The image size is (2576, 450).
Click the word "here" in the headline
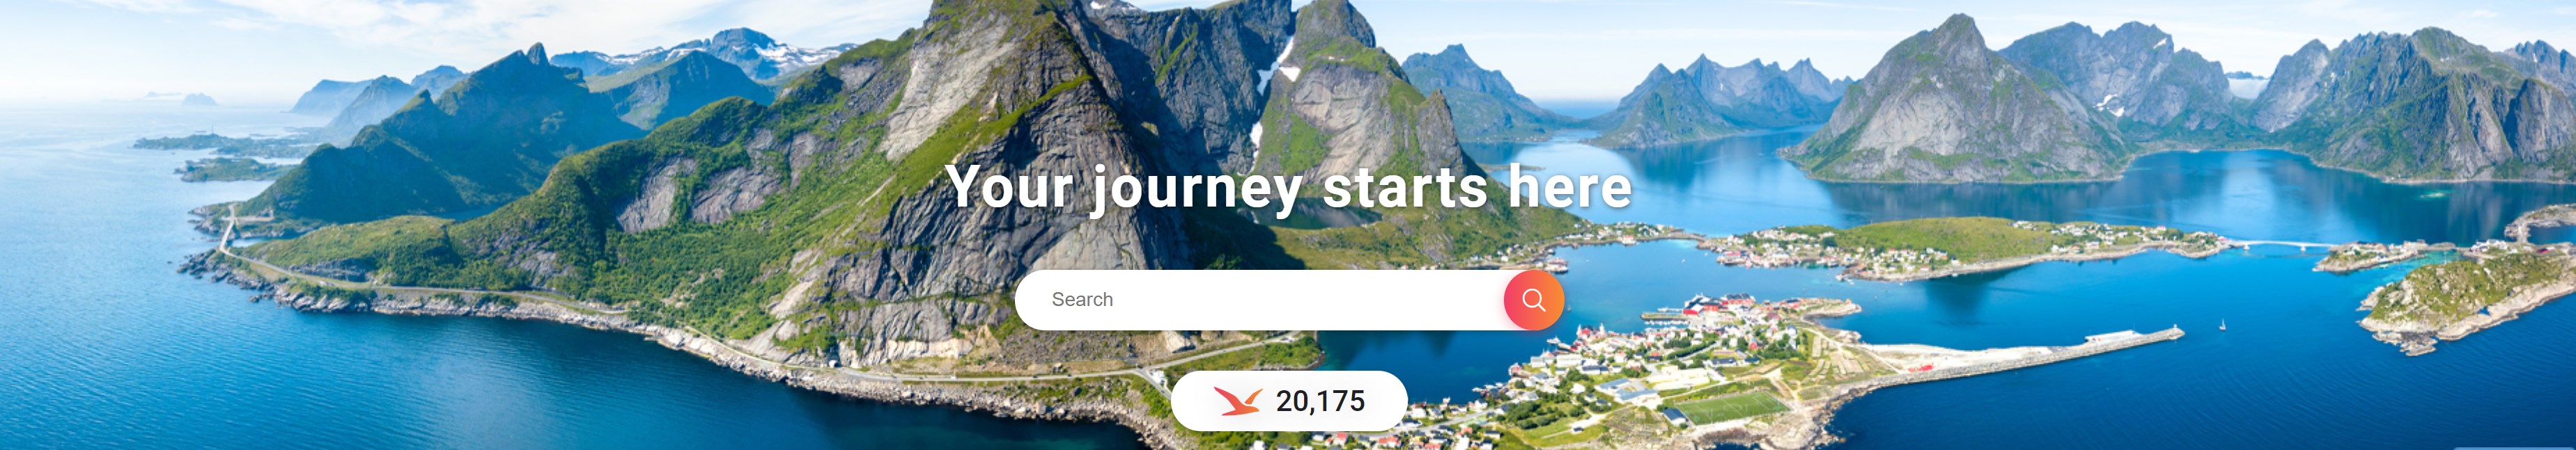[1569, 186]
